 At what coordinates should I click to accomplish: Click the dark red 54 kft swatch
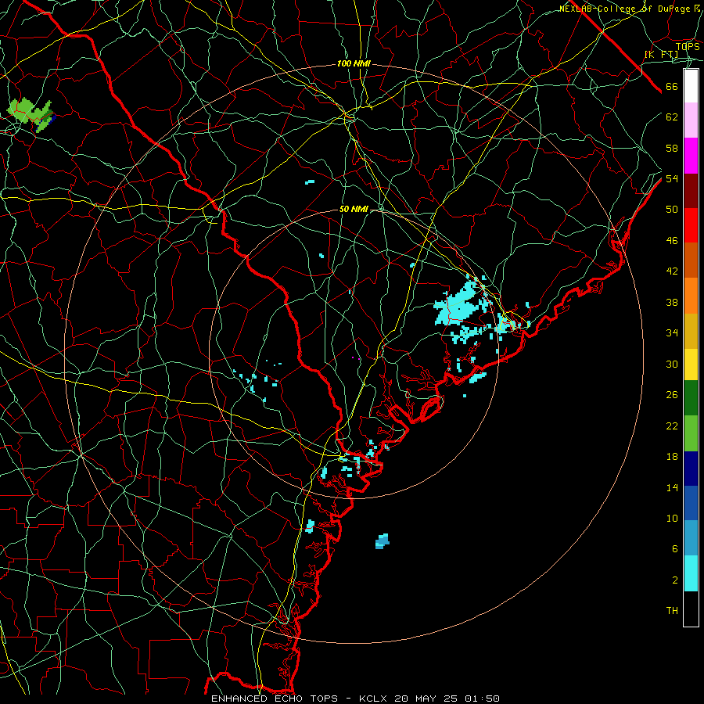(691, 191)
